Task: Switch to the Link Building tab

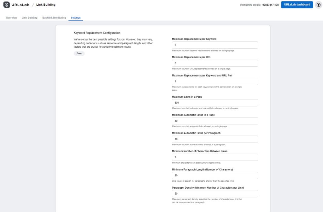Action: pos(30,18)
